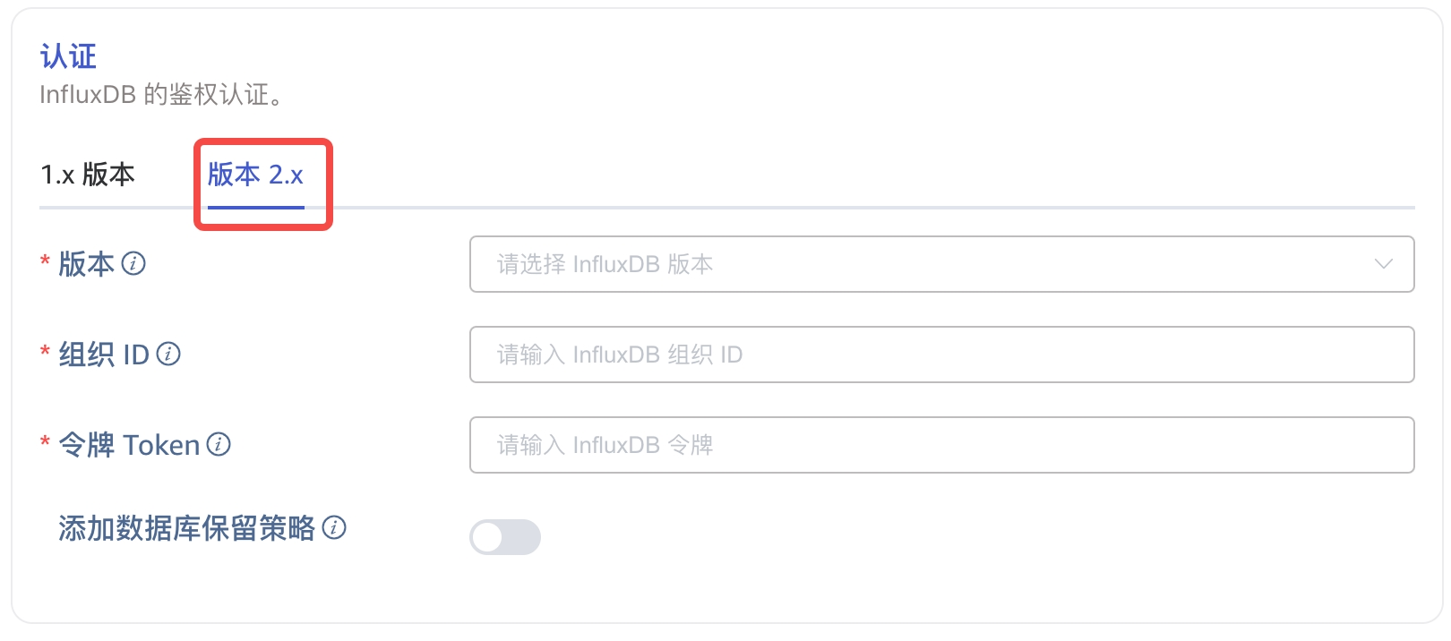The height and width of the screenshot is (641, 1451).
Task: Click the InfluxDB 的鉴权认证 description text
Action: click(x=161, y=94)
